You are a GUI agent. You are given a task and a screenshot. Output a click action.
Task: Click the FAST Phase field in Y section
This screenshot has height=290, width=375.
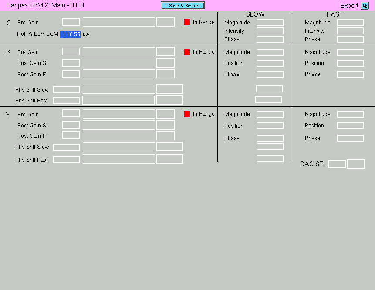(351, 138)
